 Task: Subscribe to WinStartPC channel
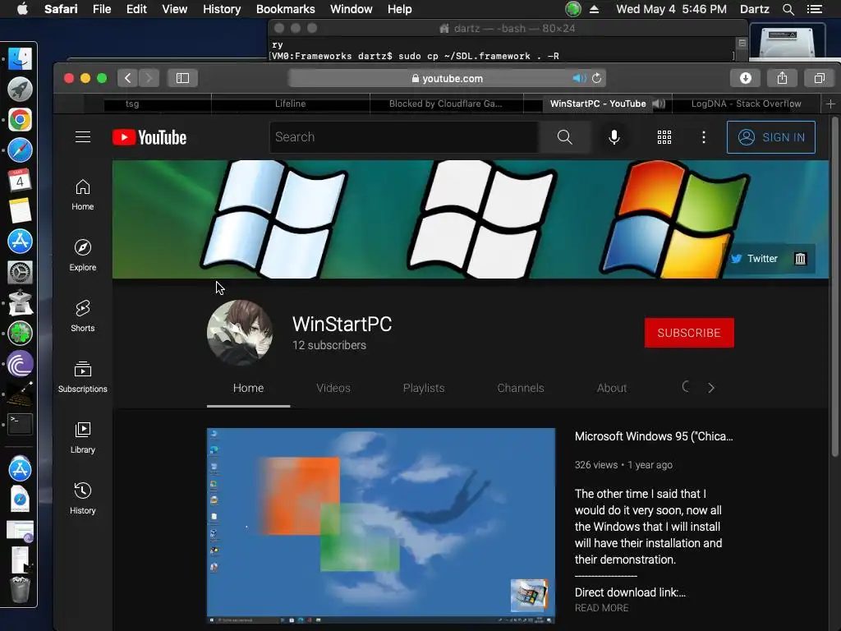689,333
